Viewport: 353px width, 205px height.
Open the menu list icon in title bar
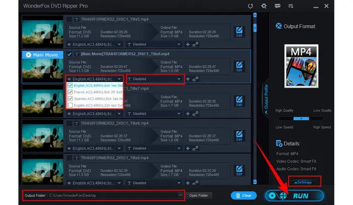(290, 6)
